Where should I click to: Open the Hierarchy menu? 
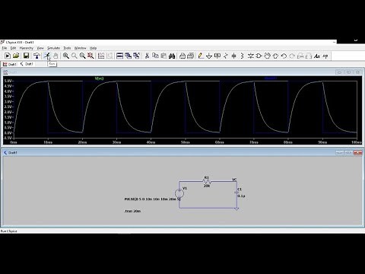(x=27, y=48)
